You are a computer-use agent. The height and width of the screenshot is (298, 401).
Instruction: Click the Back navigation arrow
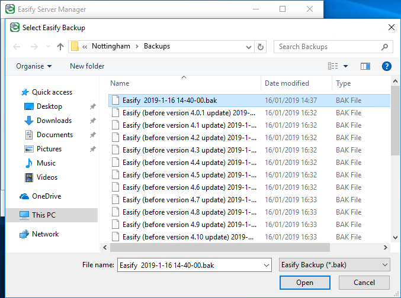point(17,47)
